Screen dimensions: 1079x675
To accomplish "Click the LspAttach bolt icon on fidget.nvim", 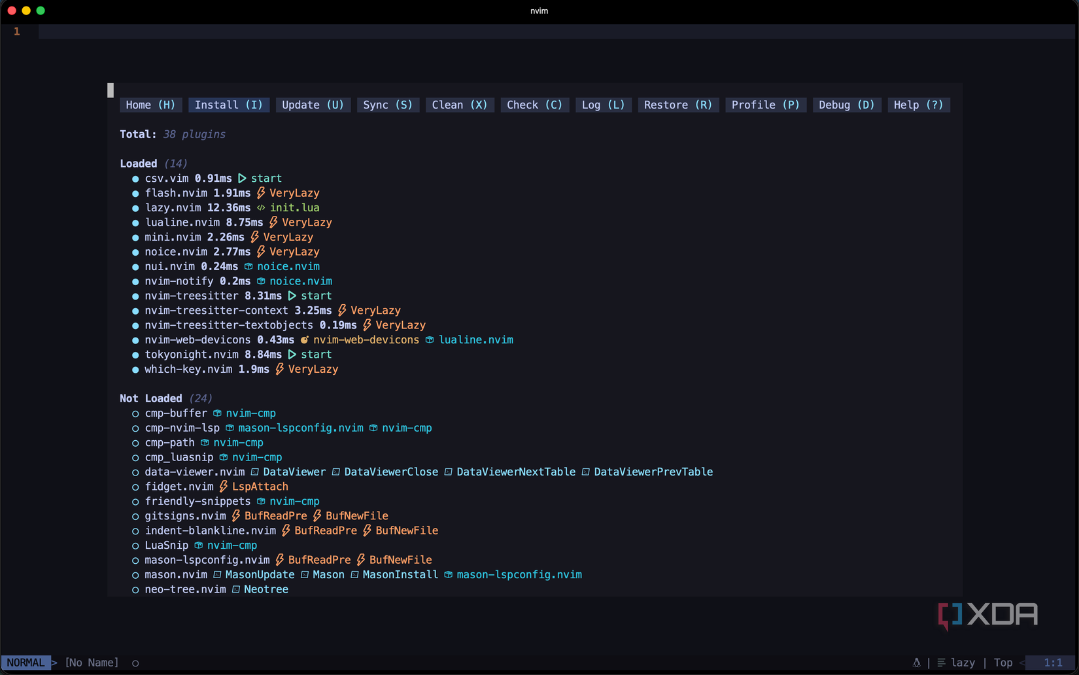I will click(223, 487).
